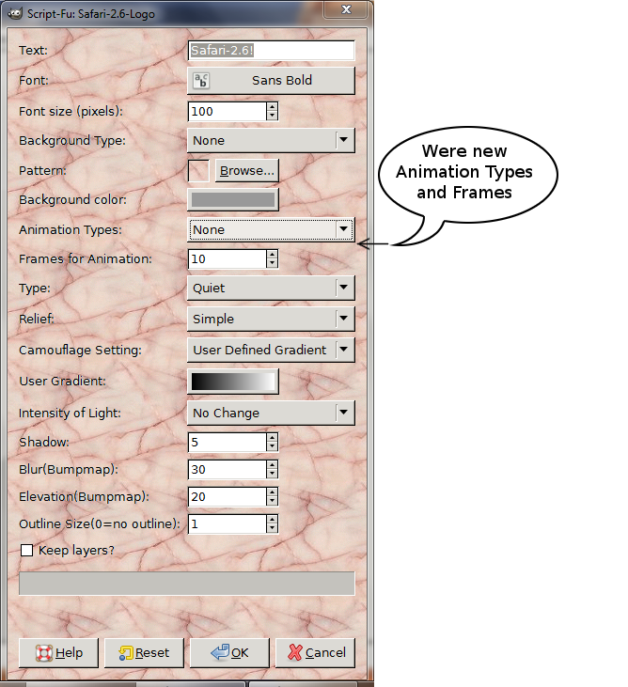628x687 pixels.
Task: Increase Elevation(Bumpmap) with up arrow
Action: click(x=272, y=492)
